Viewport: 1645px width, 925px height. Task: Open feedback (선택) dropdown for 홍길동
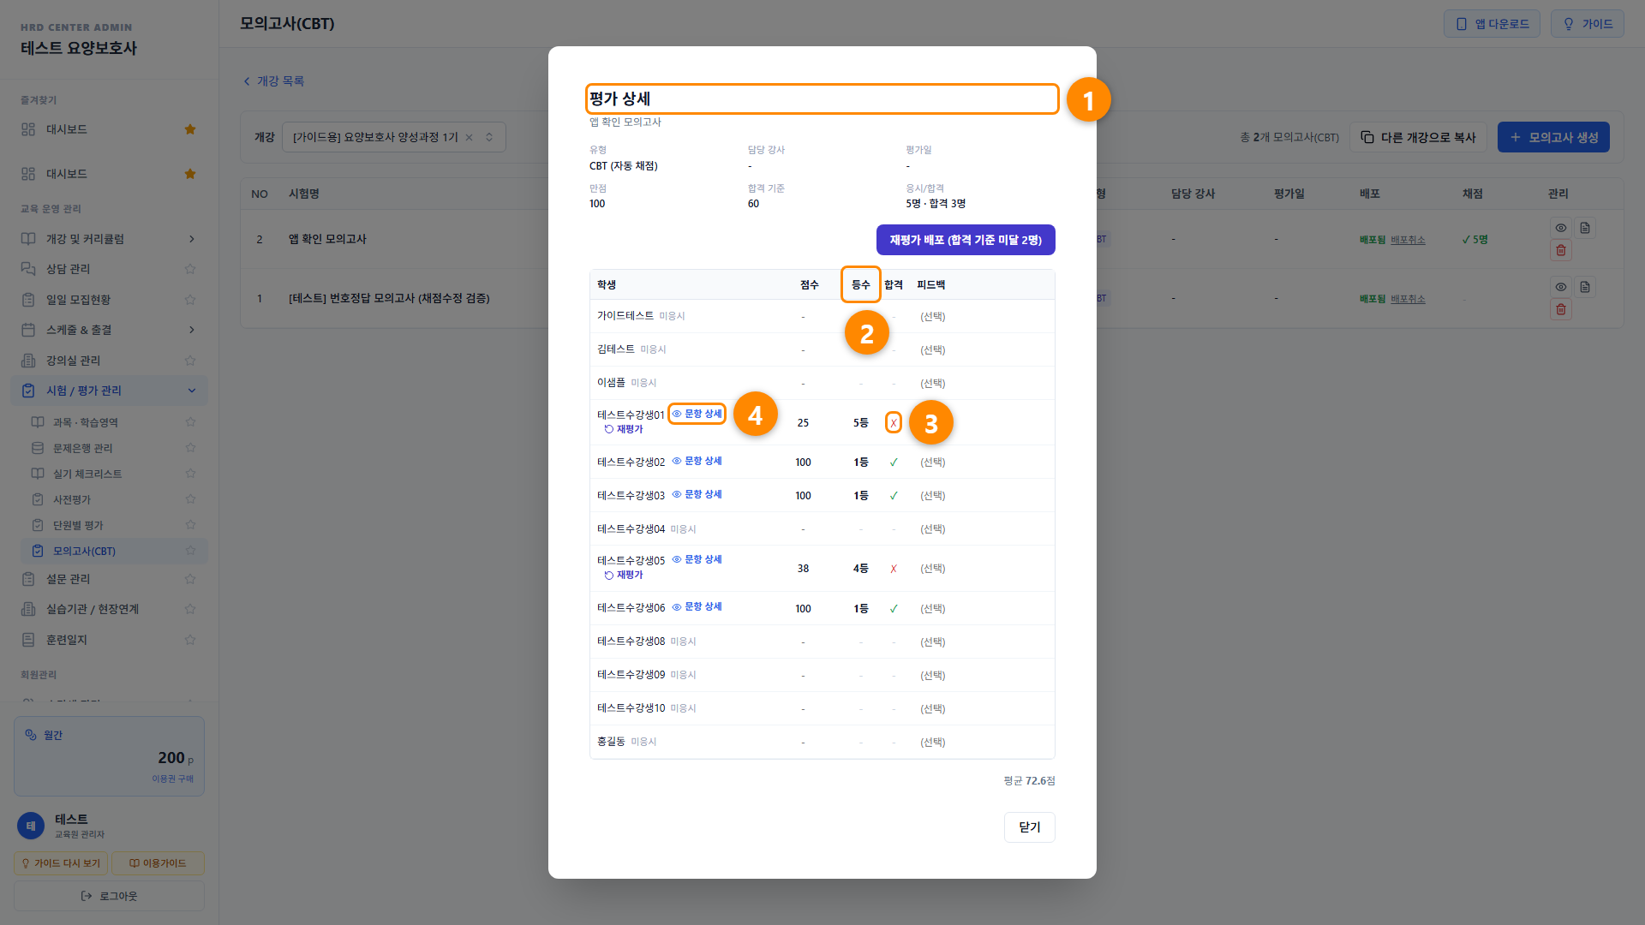[x=933, y=742]
